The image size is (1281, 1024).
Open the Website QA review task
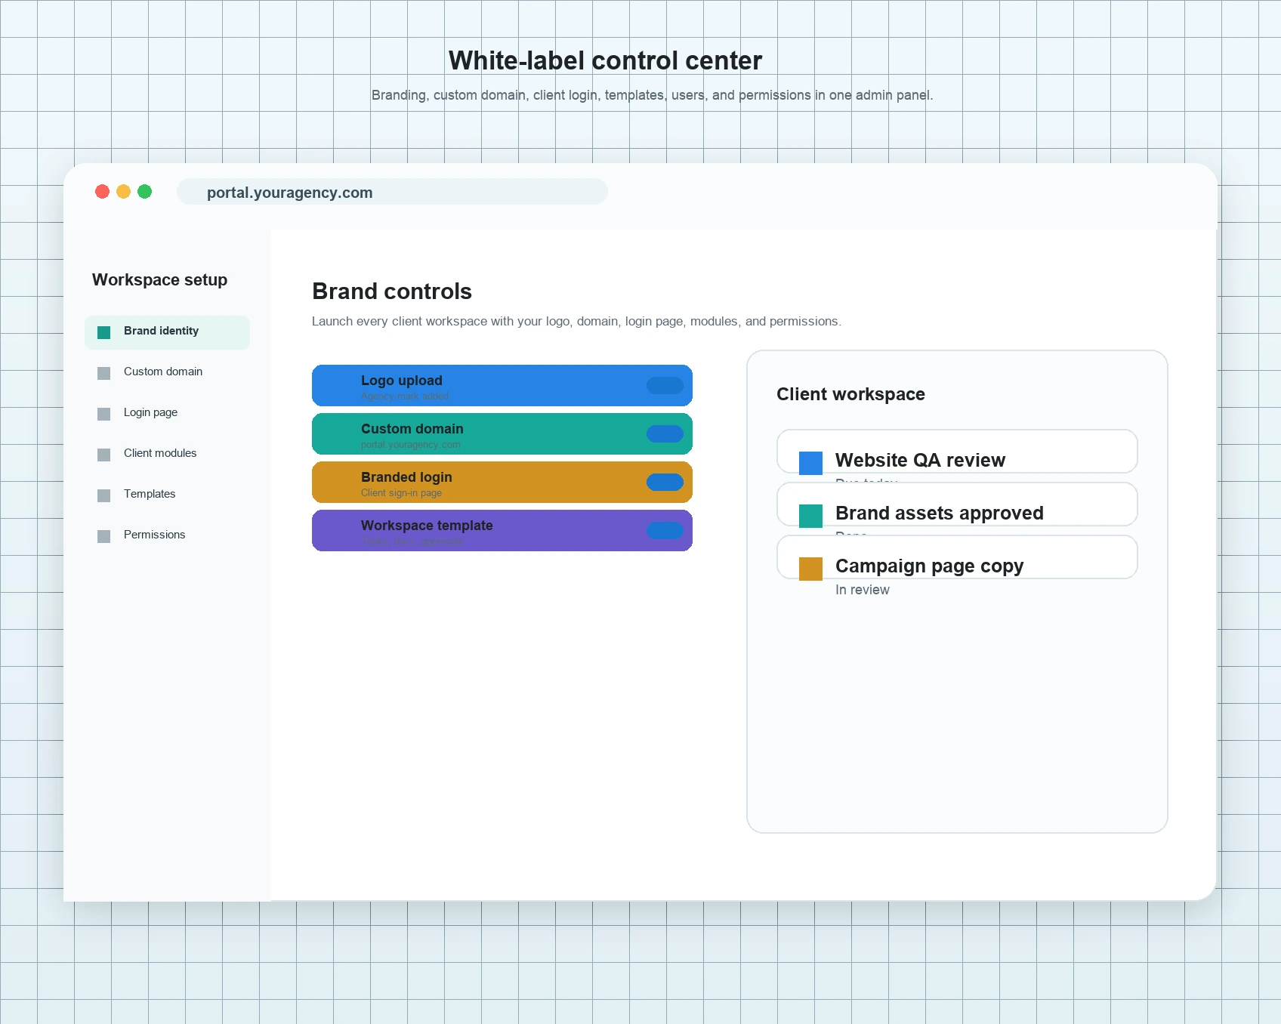(957, 452)
